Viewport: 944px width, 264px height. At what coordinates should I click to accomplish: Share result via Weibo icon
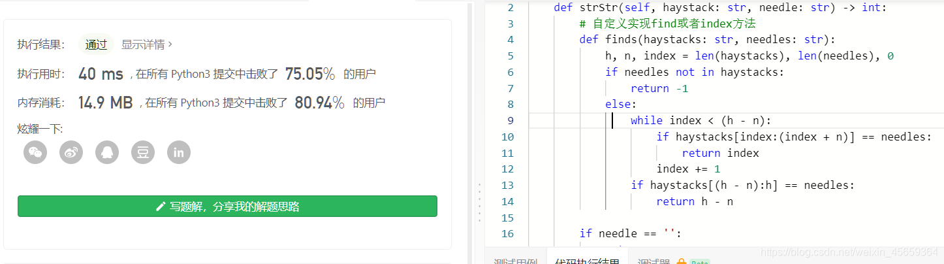[x=71, y=152]
